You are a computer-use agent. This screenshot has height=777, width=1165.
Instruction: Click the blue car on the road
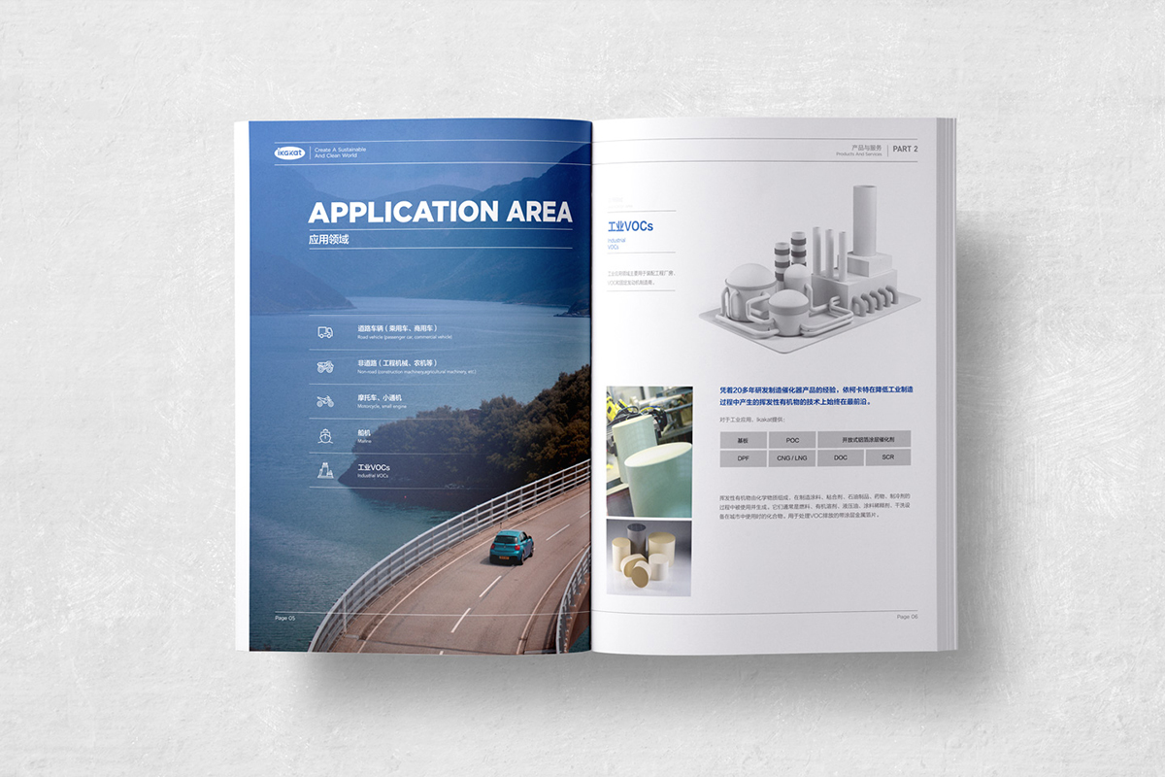[x=511, y=547]
